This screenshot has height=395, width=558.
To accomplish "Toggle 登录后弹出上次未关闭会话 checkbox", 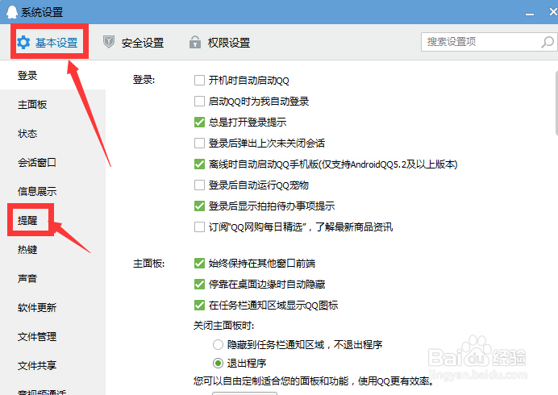I will [x=199, y=143].
